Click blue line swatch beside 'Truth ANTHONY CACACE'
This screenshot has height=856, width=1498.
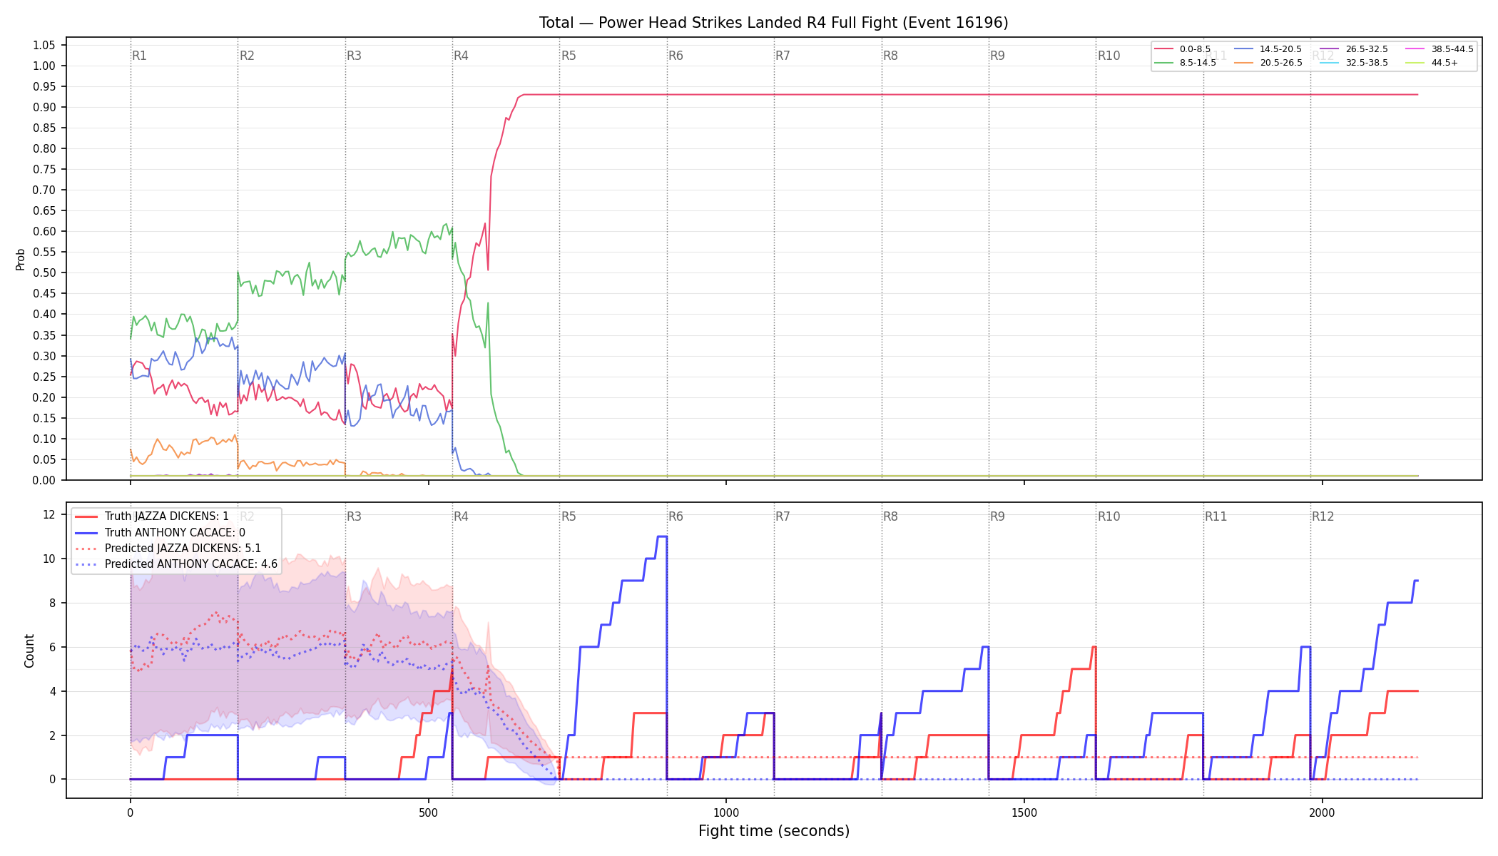(x=86, y=532)
